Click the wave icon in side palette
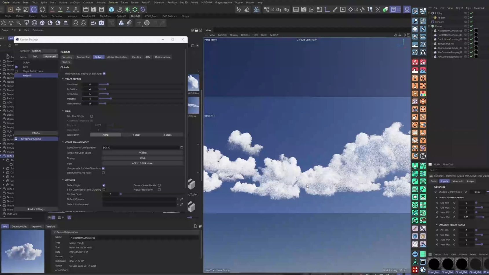This screenshot has width=489, height=275. [415, 45]
